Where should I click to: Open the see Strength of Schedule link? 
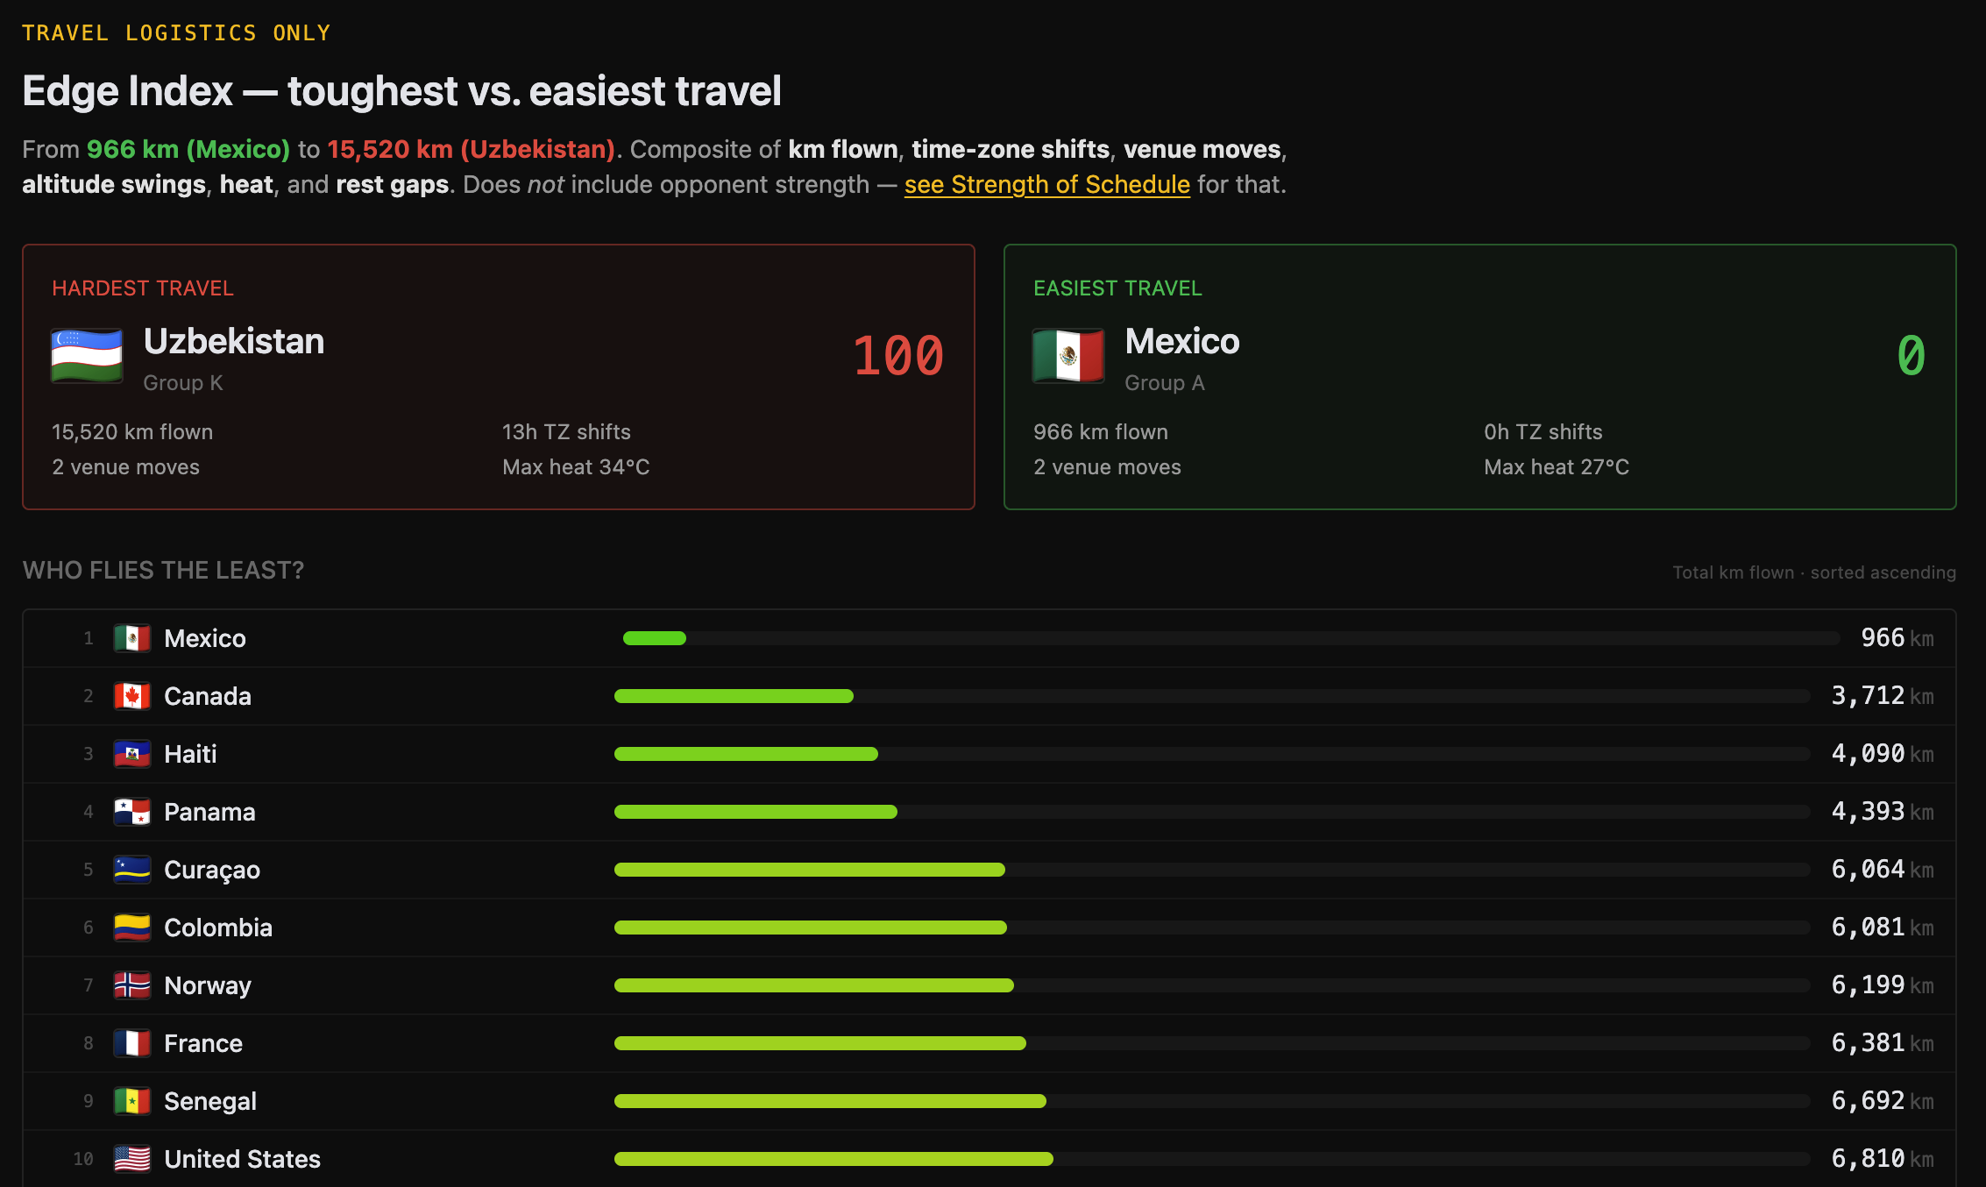(1046, 184)
